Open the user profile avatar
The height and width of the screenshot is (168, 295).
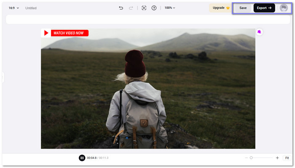point(284,8)
